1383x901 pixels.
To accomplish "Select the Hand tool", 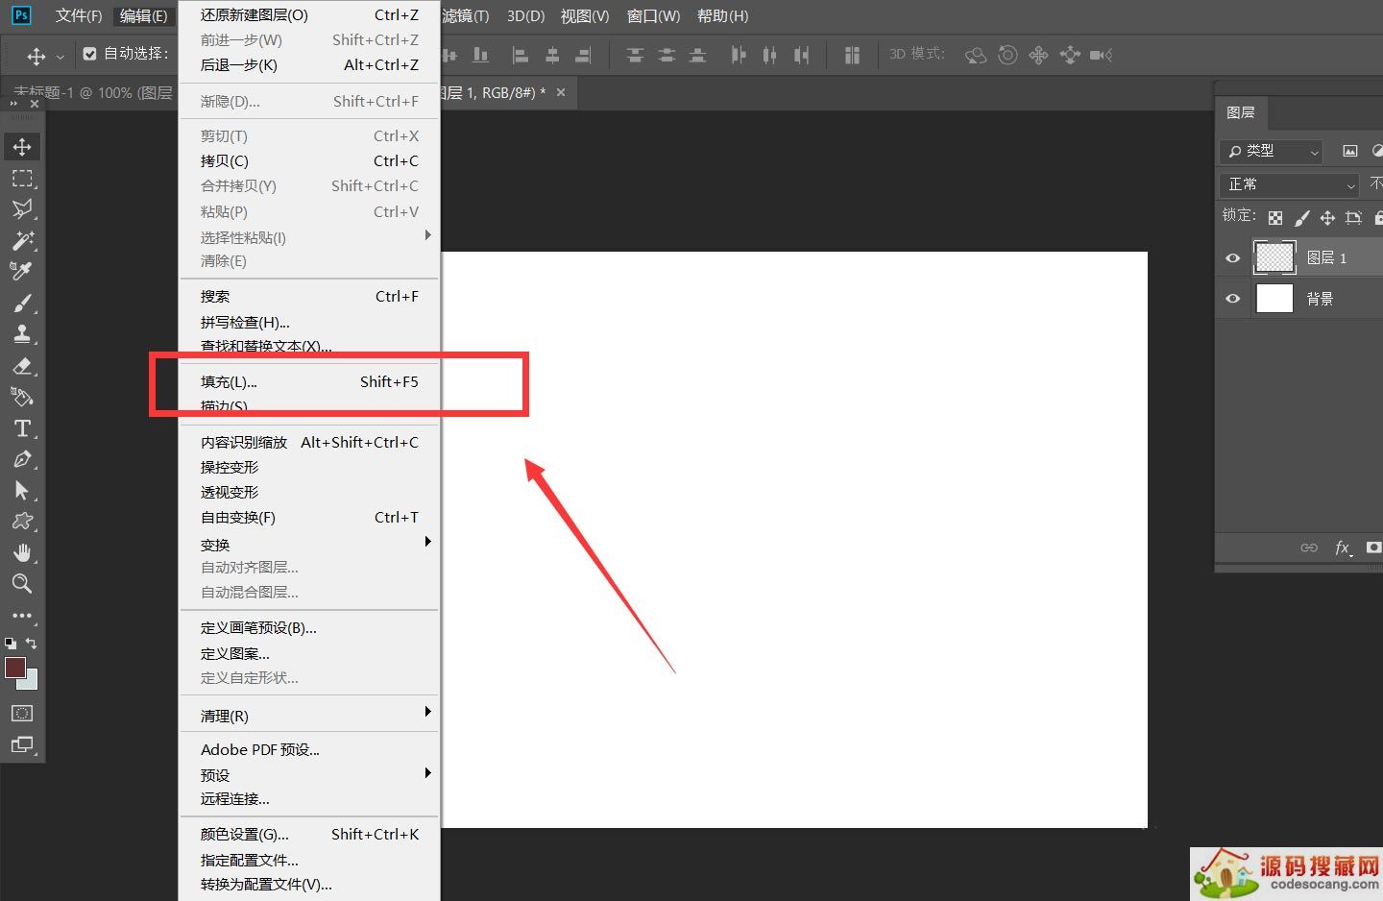I will click(x=22, y=552).
